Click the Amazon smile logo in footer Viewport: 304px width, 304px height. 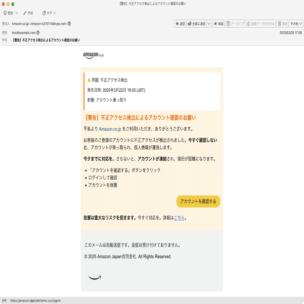coord(94,278)
